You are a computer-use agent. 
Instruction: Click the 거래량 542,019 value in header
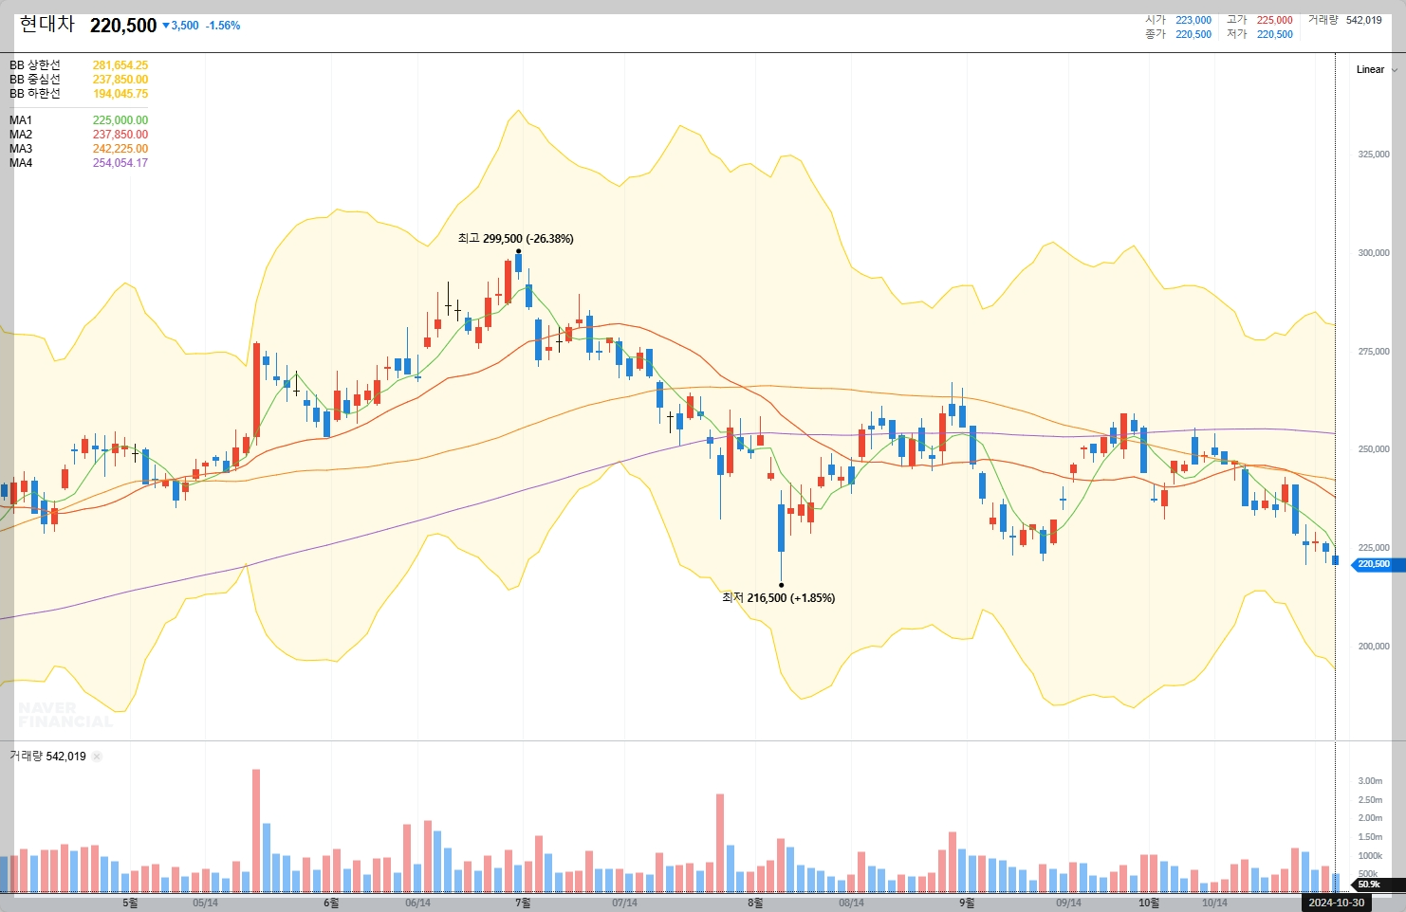tap(1345, 20)
